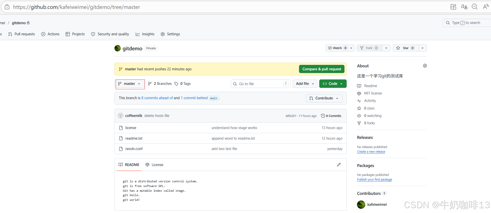Switch to the README tab

click(x=129, y=165)
